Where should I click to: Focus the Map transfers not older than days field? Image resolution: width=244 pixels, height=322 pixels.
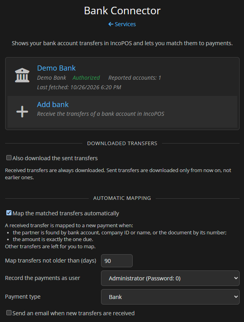(x=117, y=261)
